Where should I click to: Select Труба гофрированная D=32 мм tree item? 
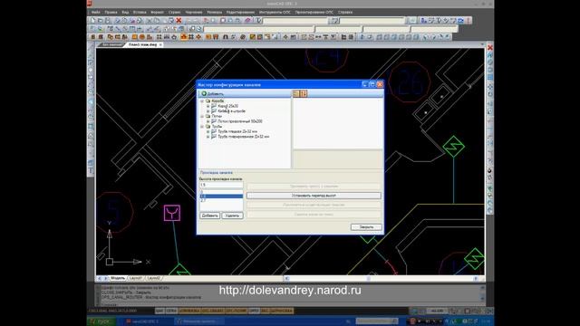pos(243,137)
